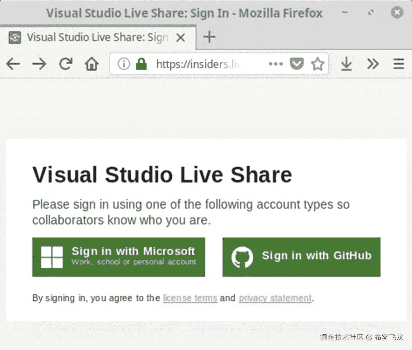The image size is (412, 350).
Task: Open the page actions three-dot menu
Action: [275, 64]
